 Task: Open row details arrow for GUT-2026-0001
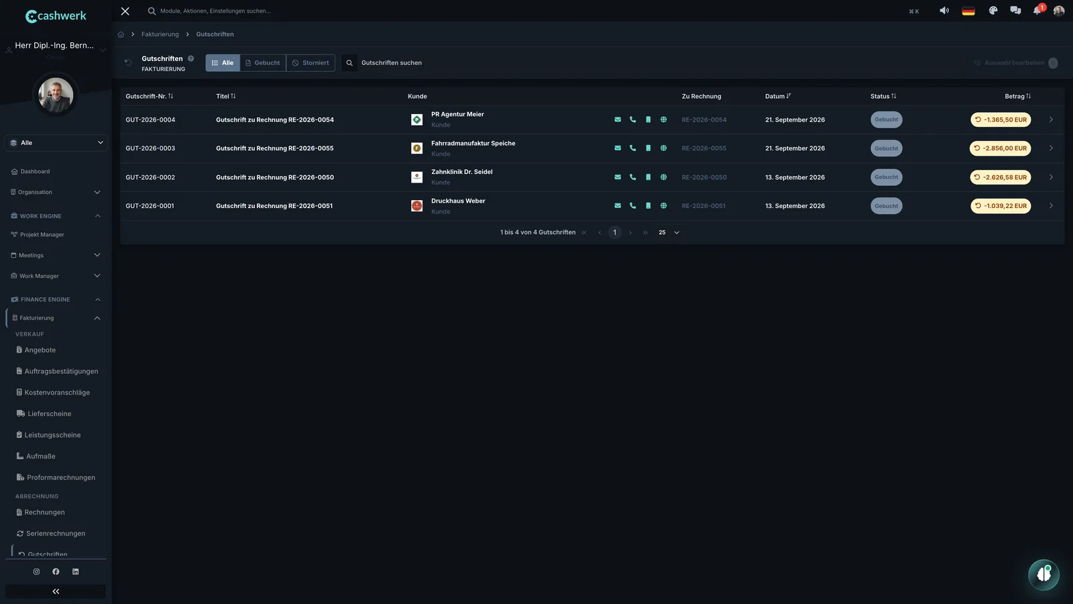[1051, 206]
